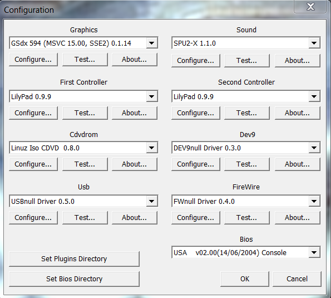The image size is (331, 298).
Task: Configure the Second Controller plugin
Action: click(195, 113)
